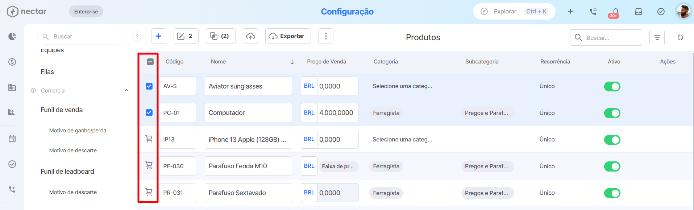Click the PC-01 code field
Image resolution: width=694 pixels, height=210 pixels.
178,113
